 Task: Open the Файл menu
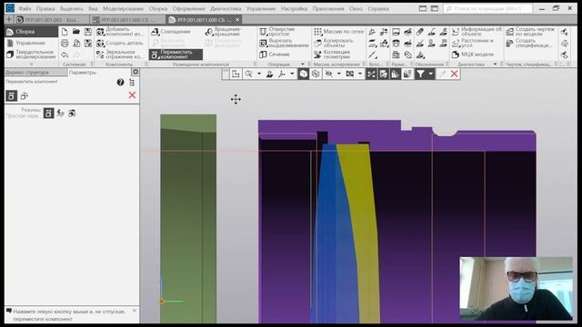pos(25,8)
